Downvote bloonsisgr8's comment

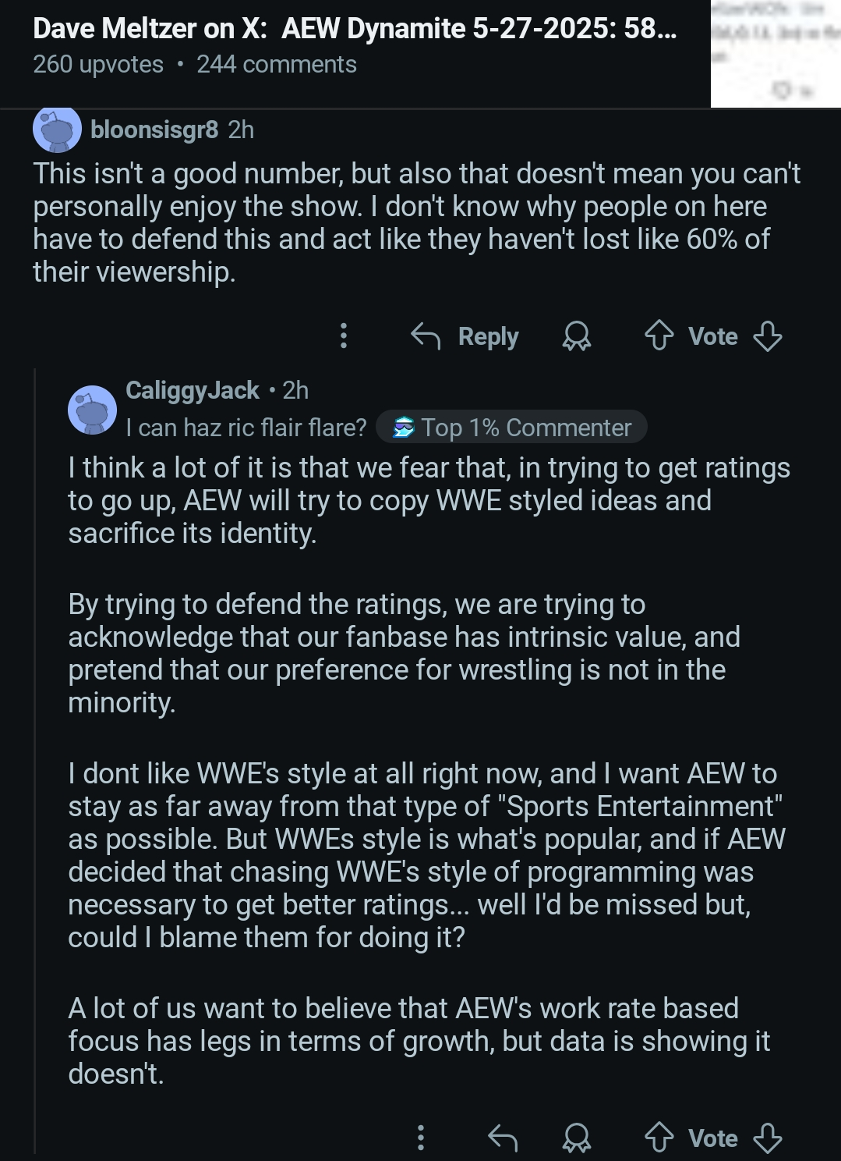click(768, 336)
